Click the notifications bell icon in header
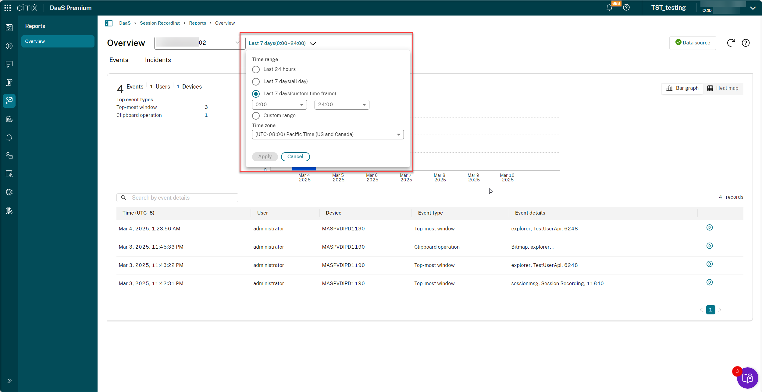 click(x=609, y=8)
